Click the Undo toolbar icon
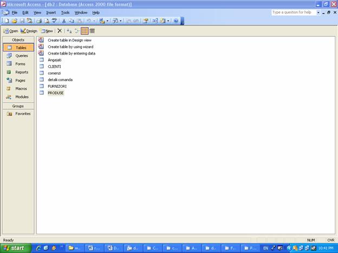 [89, 21]
